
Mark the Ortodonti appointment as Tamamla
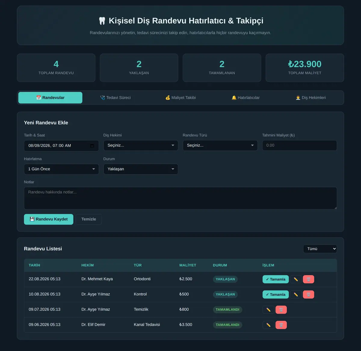coord(276,279)
